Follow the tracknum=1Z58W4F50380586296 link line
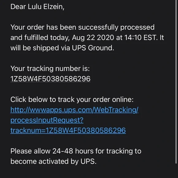 point(68,130)
